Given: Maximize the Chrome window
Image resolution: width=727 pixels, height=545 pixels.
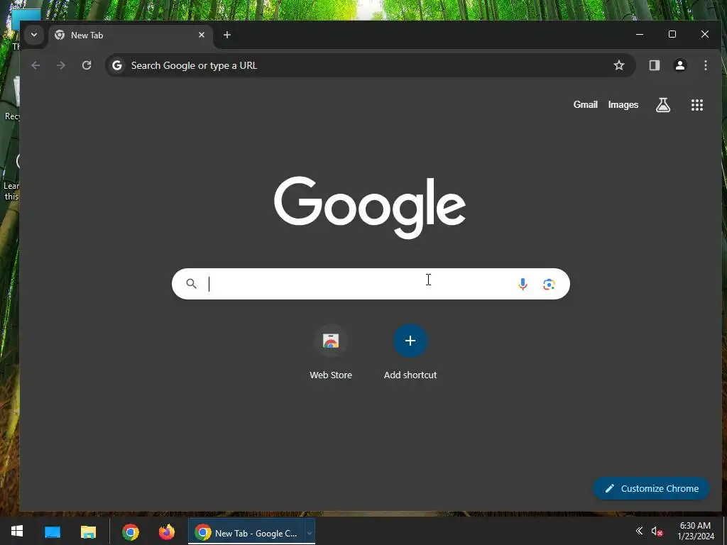Looking at the screenshot, I should [672, 34].
